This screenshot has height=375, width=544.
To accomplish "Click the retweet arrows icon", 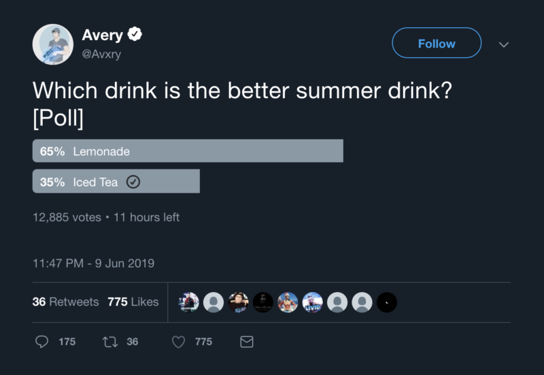I will (x=109, y=342).
